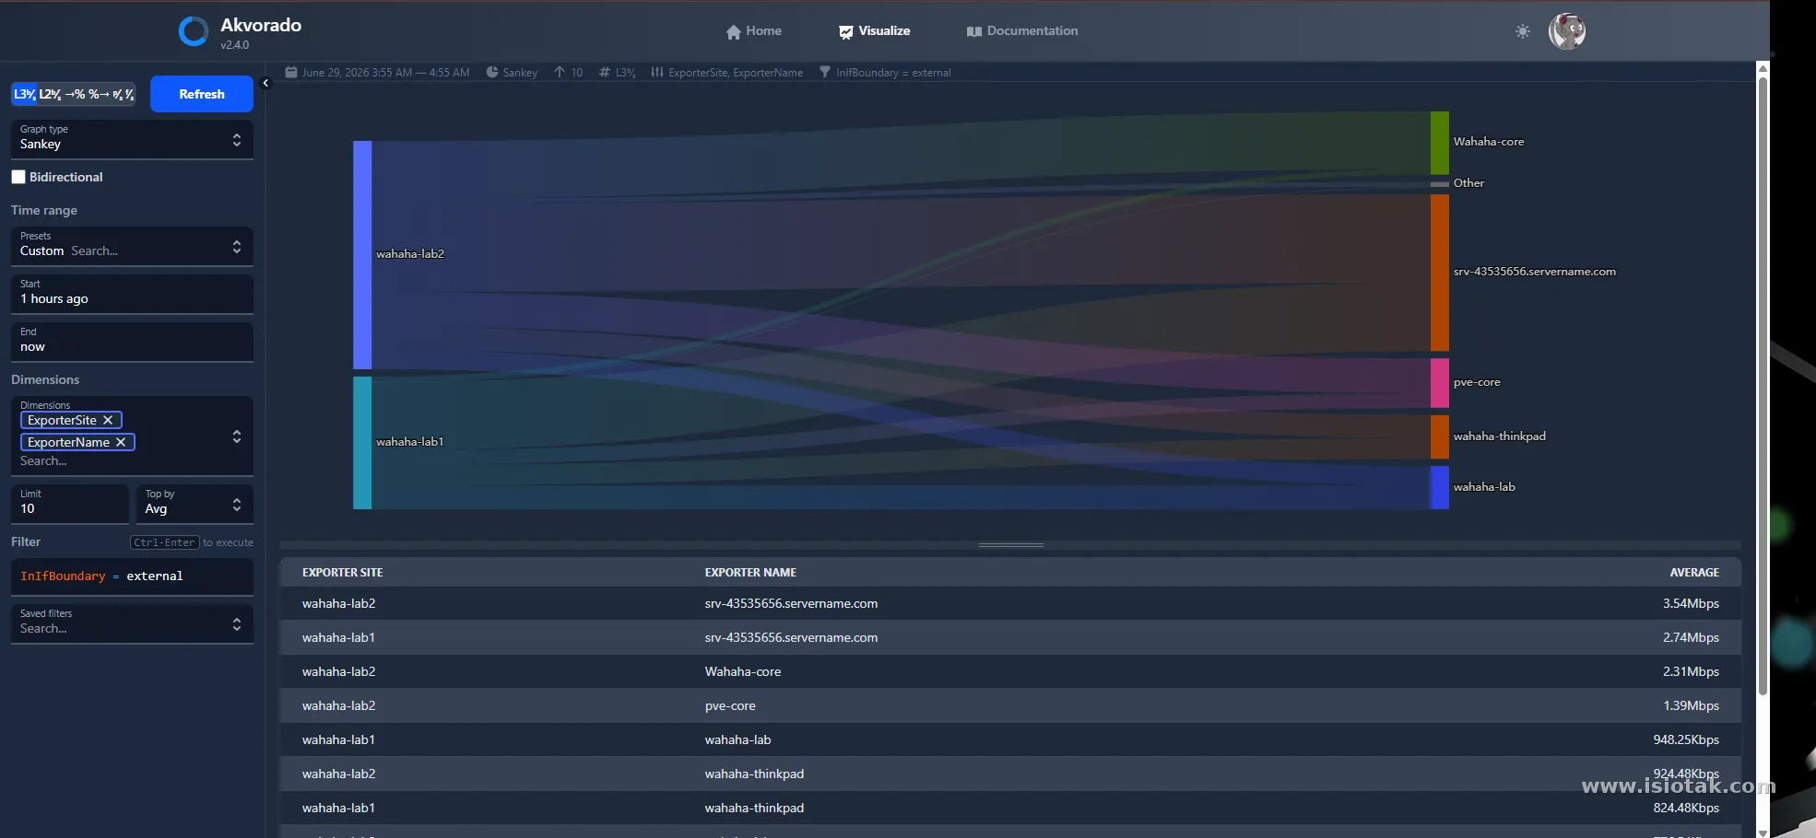Click the hash unit icon in summary
Image resolution: width=1816 pixels, height=838 pixels.
click(x=605, y=72)
